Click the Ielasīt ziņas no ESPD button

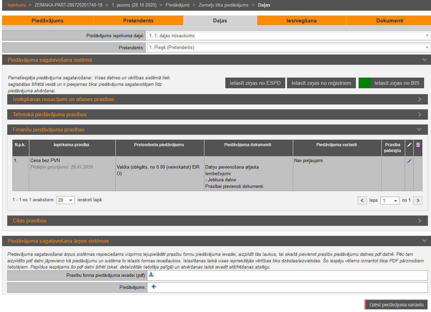point(255,83)
